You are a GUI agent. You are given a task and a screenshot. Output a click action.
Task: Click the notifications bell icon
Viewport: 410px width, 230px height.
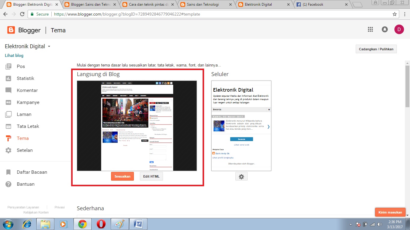point(384,29)
